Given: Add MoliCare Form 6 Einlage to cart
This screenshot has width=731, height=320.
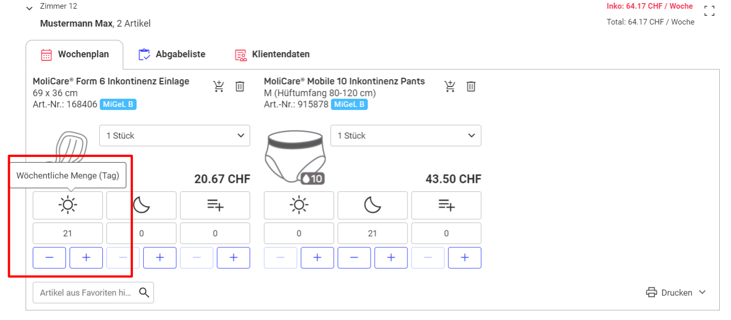Looking at the screenshot, I should pos(219,86).
